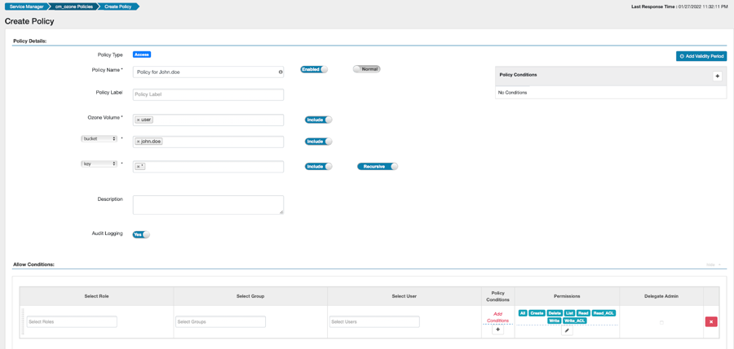Click plus button under Add Conditions
734x349 pixels.
[497, 329]
